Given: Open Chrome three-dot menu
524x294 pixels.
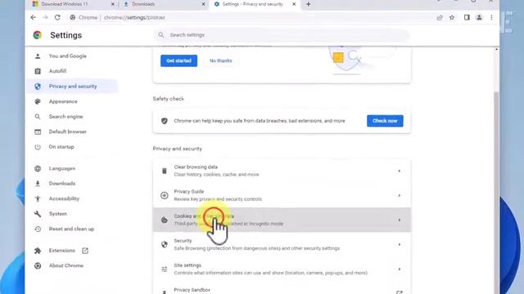Looking at the screenshot, I should pyautogui.click(x=491, y=17).
